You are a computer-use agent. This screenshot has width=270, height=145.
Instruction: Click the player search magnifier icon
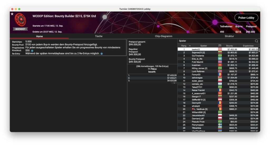click(256, 41)
